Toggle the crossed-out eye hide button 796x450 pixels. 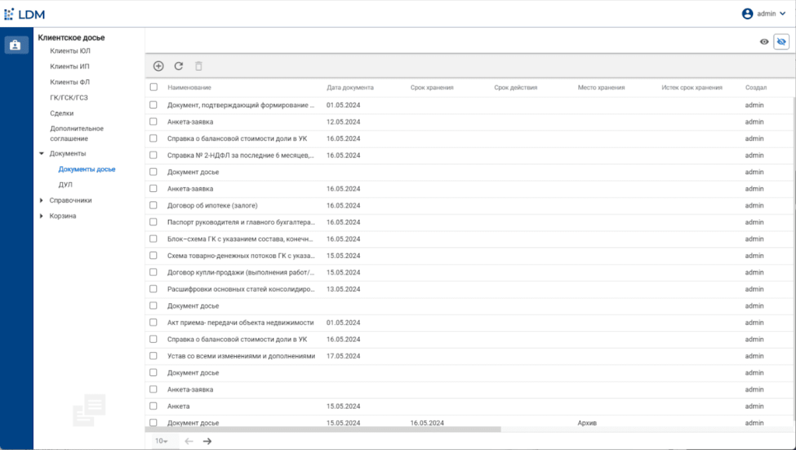[x=781, y=42]
